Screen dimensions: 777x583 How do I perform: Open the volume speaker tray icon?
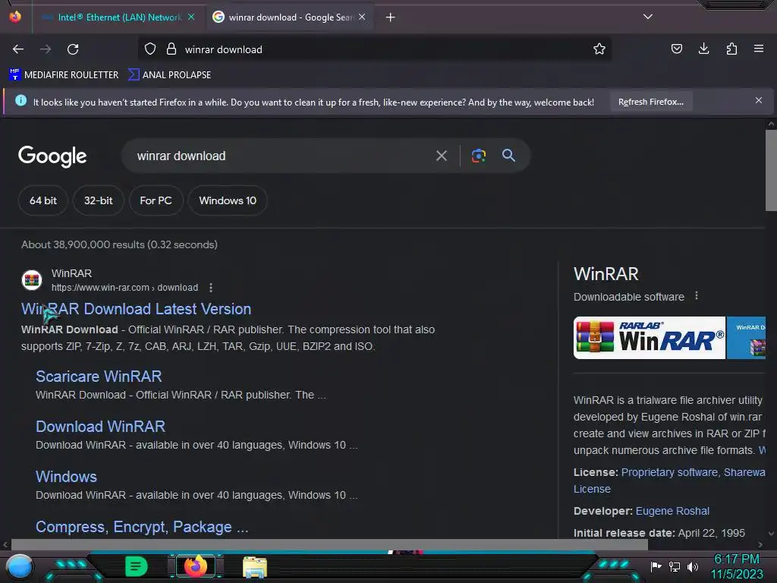click(x=693, y=566)
